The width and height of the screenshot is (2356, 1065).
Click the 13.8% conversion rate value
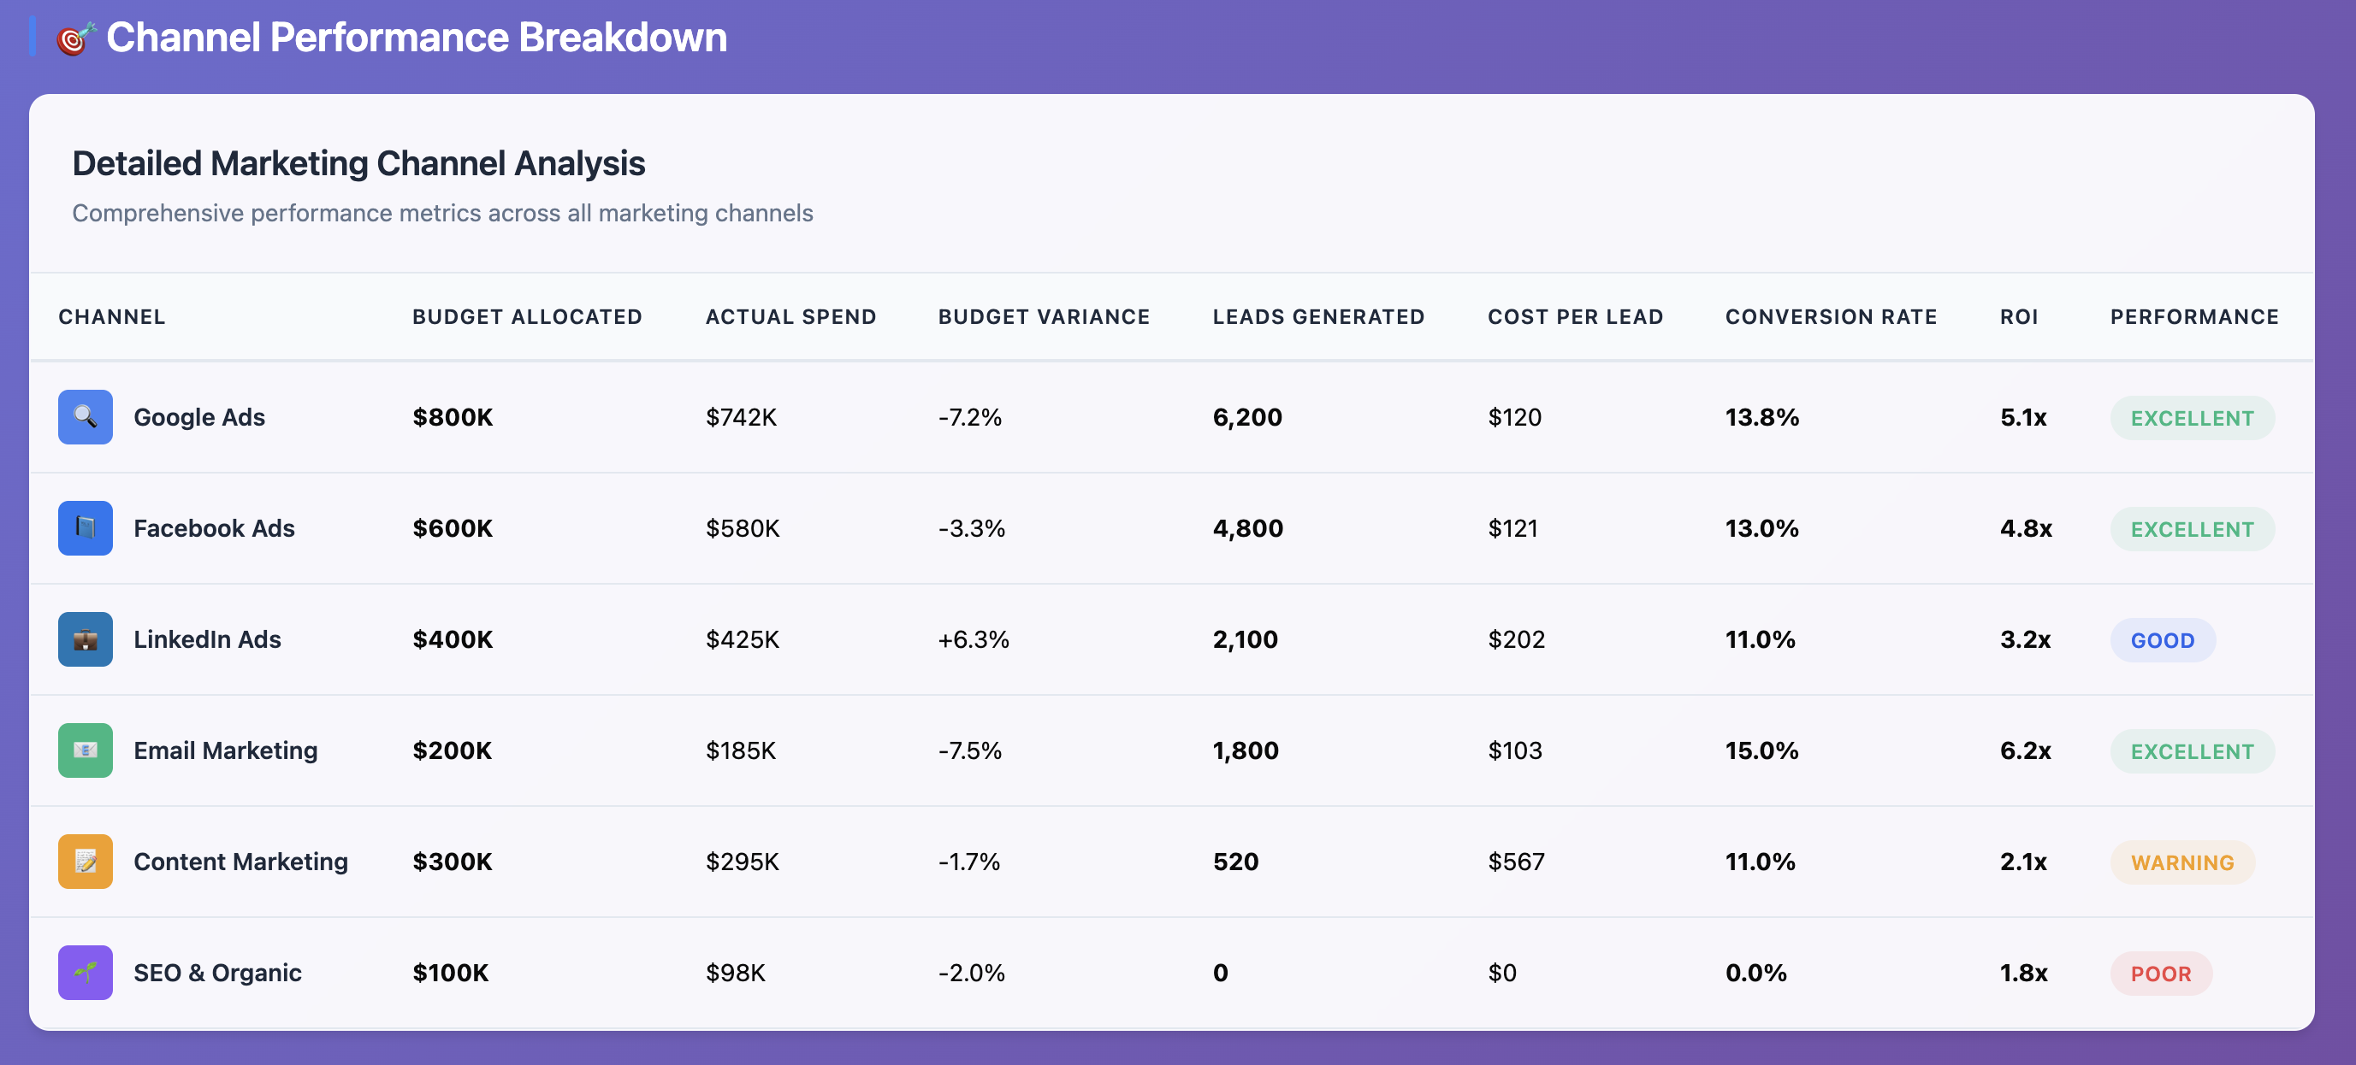(1762, 417)
